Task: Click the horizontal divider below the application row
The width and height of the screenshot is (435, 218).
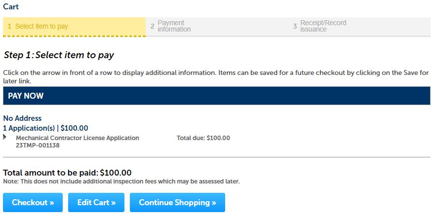Action: coord(216,157)
